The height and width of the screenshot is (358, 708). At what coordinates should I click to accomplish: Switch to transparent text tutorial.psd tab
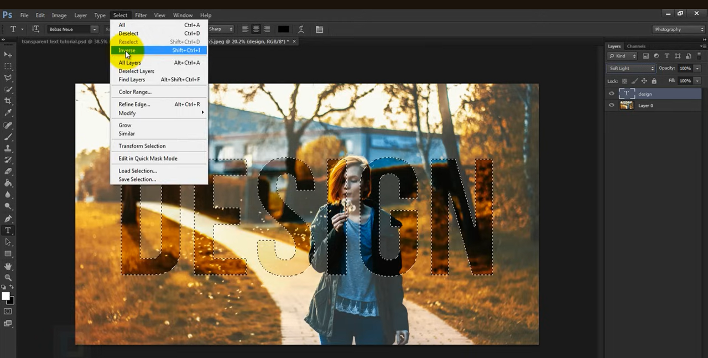pos(64,41)
